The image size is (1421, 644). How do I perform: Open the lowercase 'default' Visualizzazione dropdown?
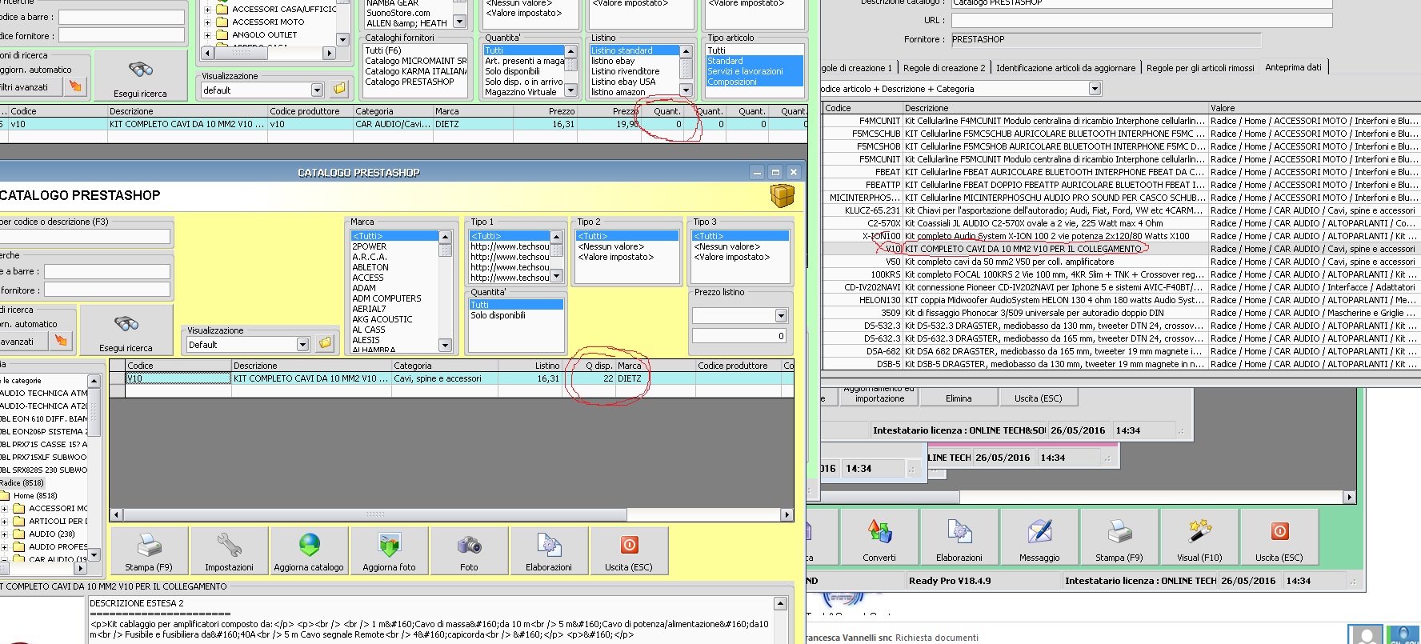pos(317,90)
